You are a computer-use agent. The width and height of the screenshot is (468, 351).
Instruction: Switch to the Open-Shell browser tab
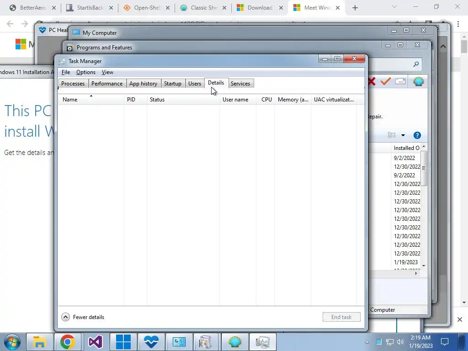coord(147,8)
